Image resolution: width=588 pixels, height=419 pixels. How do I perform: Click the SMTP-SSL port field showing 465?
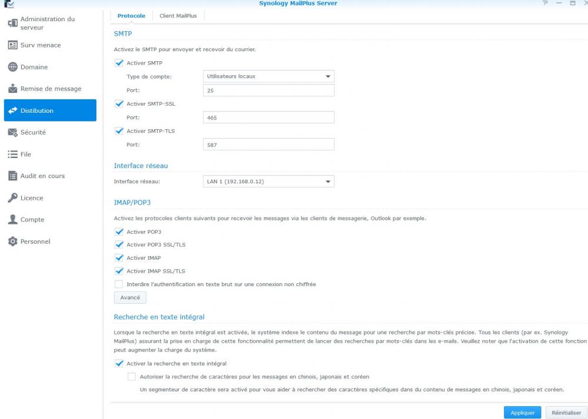click(269, 118)
